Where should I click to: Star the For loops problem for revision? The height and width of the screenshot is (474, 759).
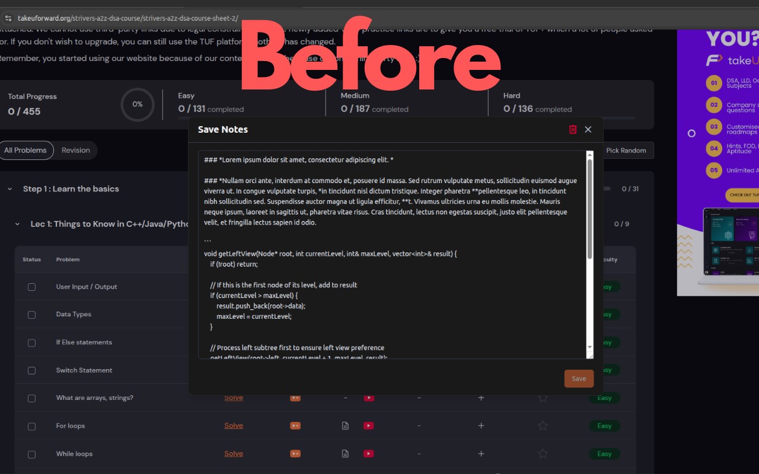543,425
